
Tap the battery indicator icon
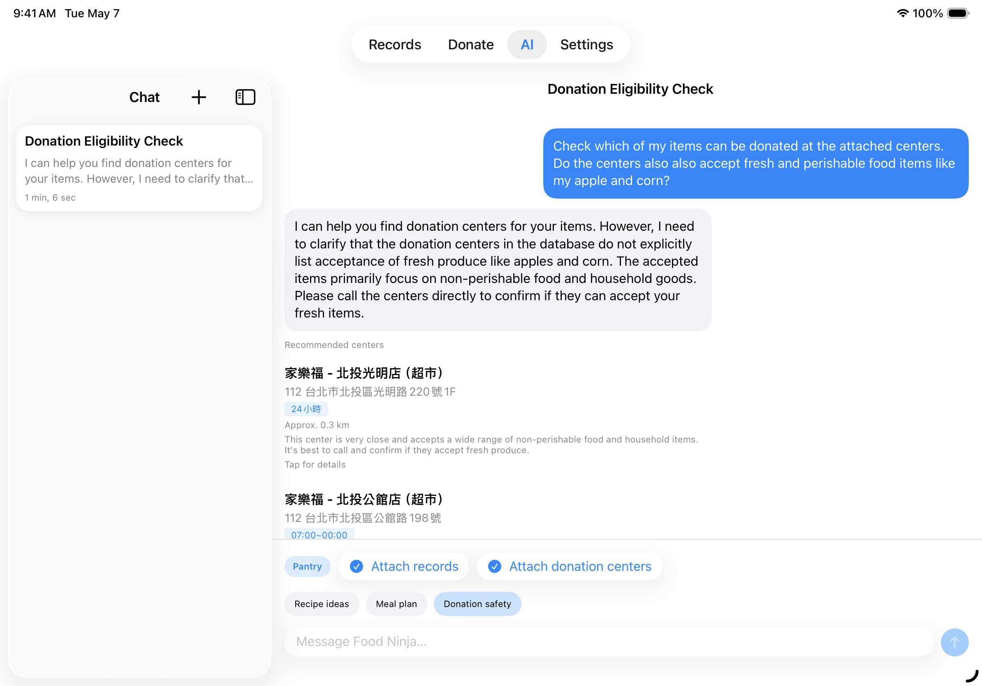(x=958, y=13)
